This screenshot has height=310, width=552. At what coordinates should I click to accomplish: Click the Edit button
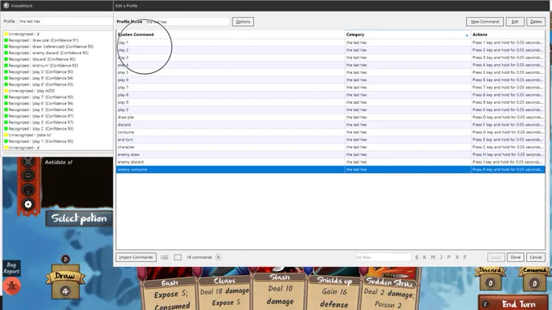(x=515, y=21)
